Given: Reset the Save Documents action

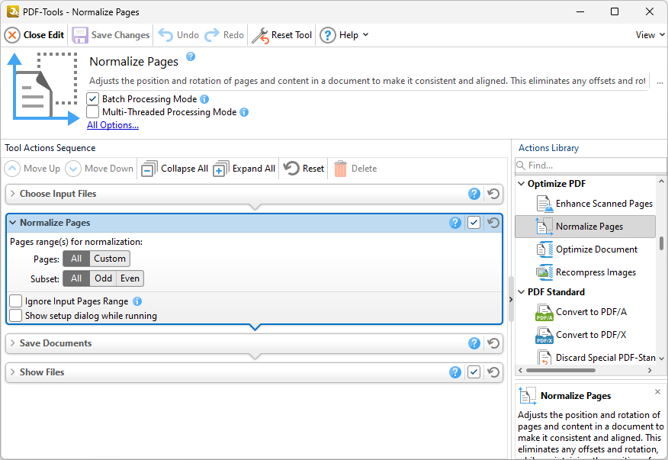Looking at the screenshot, I should pyautogui.click(x=493, y=343).
